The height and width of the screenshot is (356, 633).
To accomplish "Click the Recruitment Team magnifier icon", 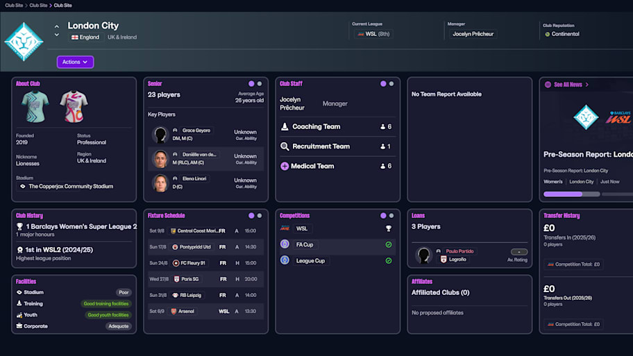I will coord(285,146).
